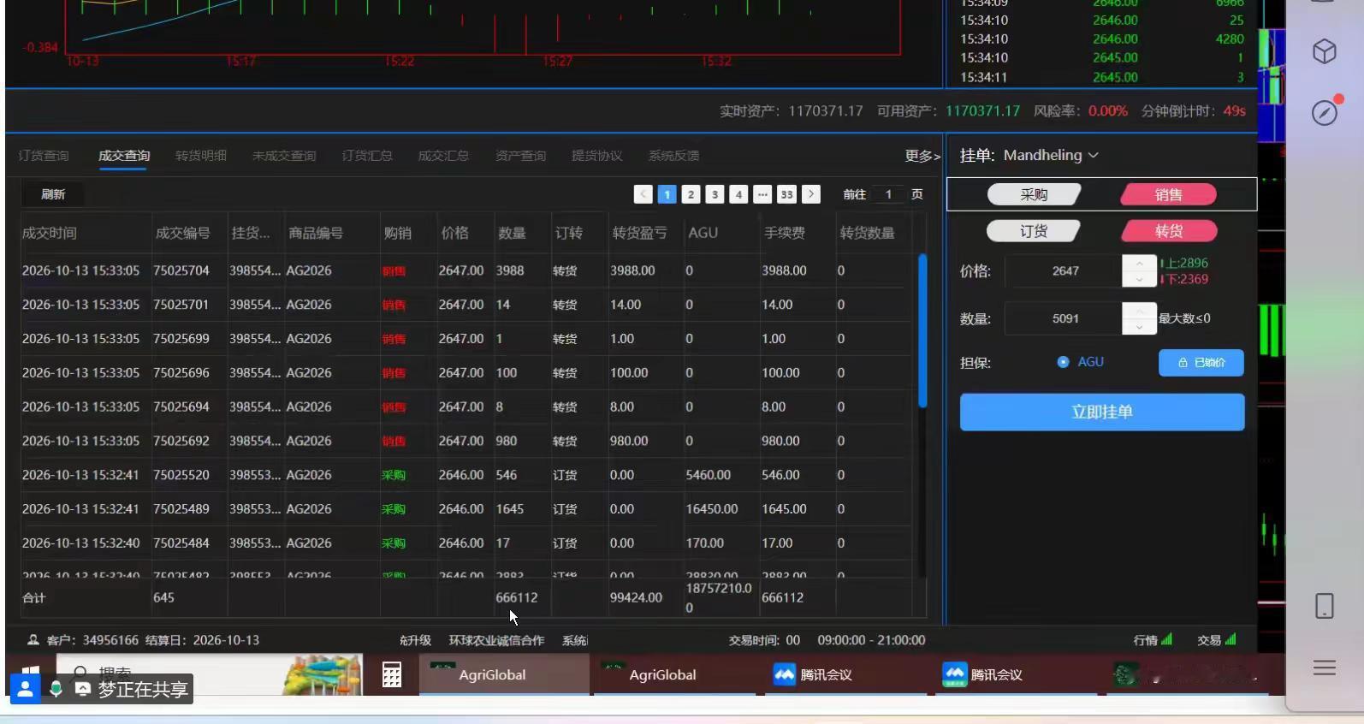Go to the previous page of results
1364x724 pixels.
[x=643, y=194]
